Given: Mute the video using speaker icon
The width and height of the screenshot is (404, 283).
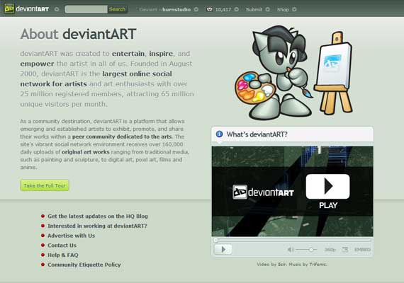Looking at the screenshot, I should pos(291,249).
